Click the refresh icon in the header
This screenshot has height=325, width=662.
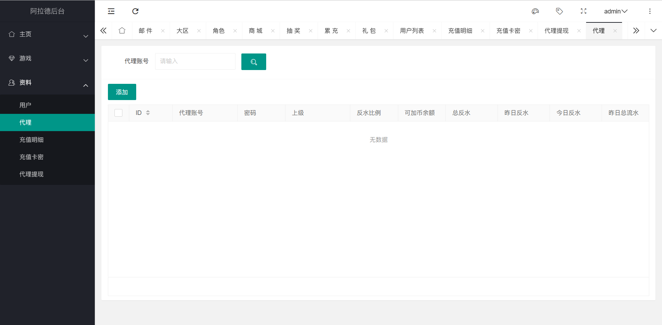pyautogui.click(x=135, y=11)
